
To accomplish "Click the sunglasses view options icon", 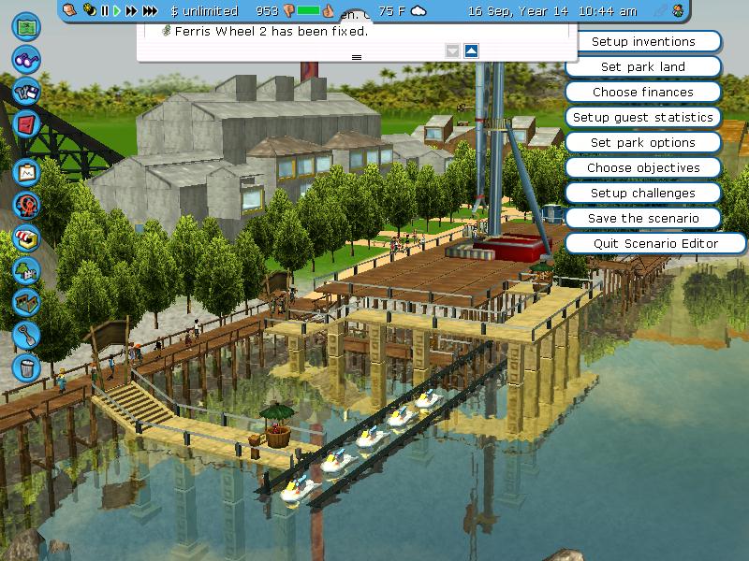I will 26,60.
